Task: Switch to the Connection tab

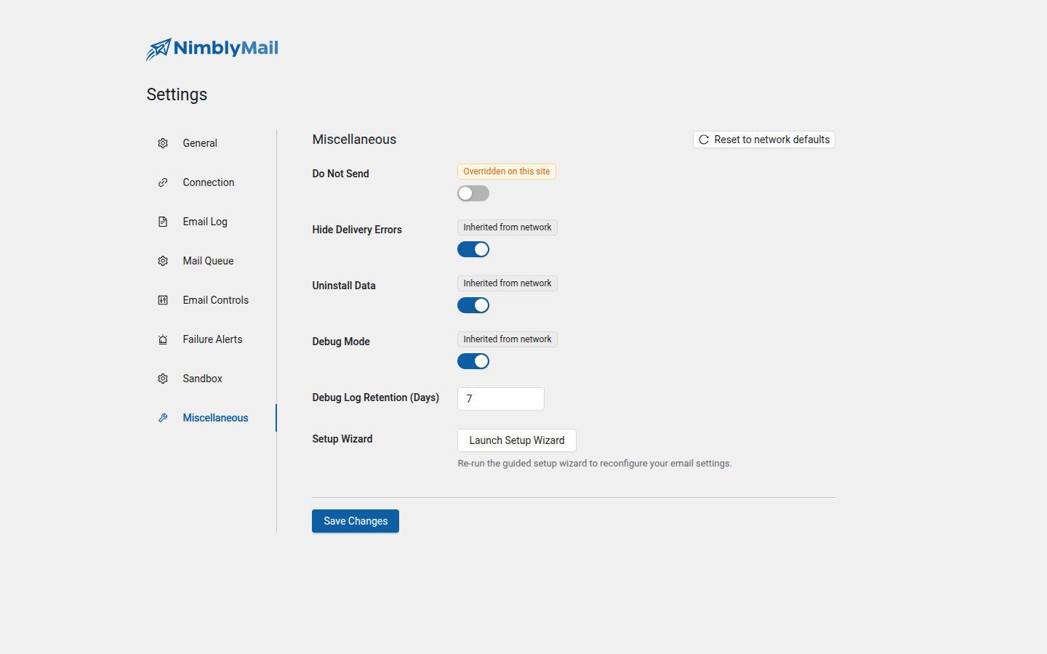Action: (x=211, y=182)
